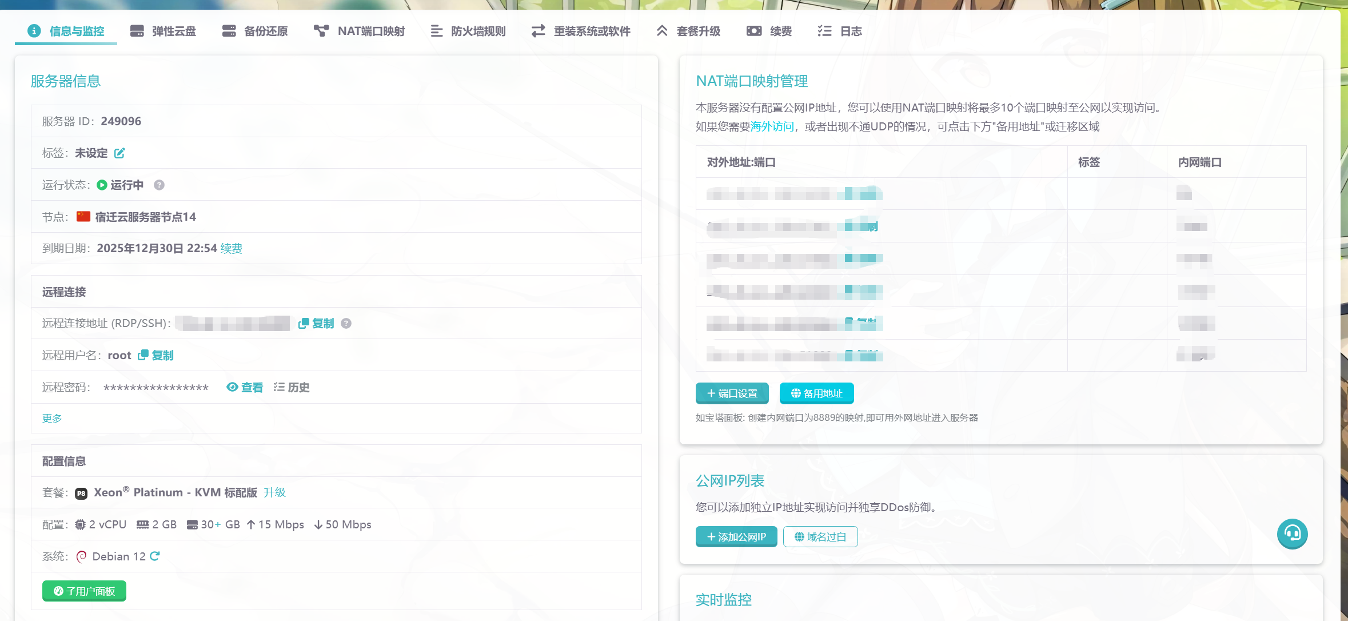Screen dimensions: 1348x621
Task: Copy the remote connection address
Action: (x=316, y=324)
